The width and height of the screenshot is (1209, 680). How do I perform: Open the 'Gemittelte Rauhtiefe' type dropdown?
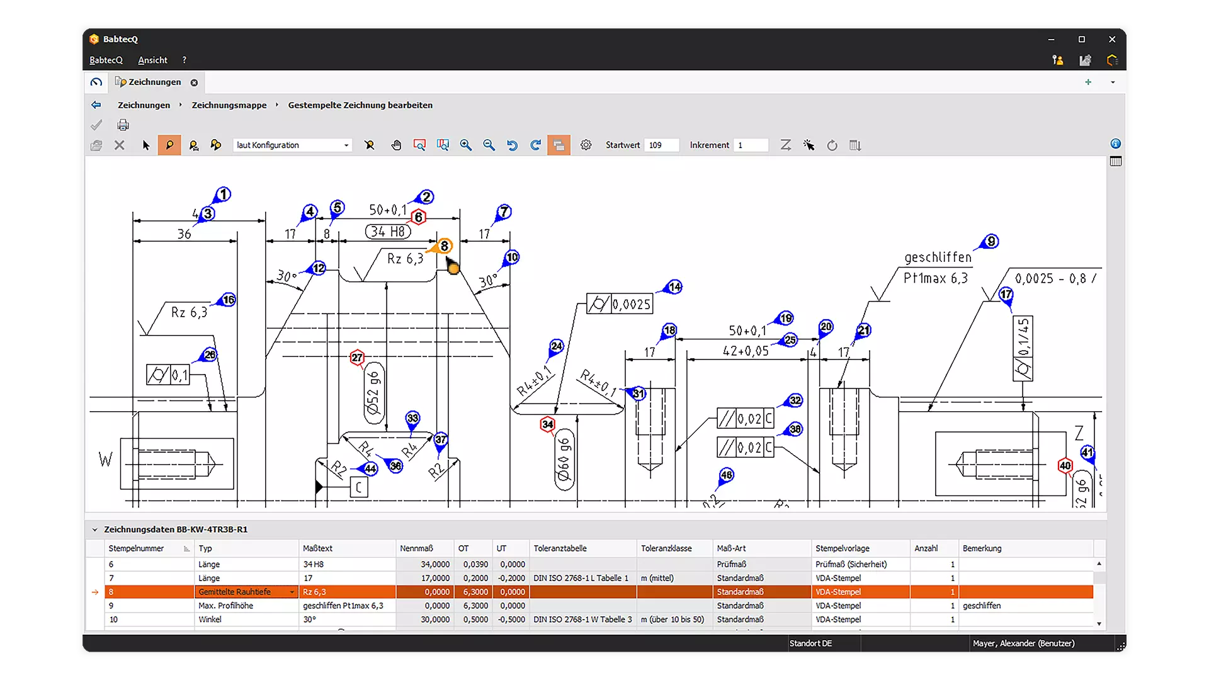click(292, 592)
